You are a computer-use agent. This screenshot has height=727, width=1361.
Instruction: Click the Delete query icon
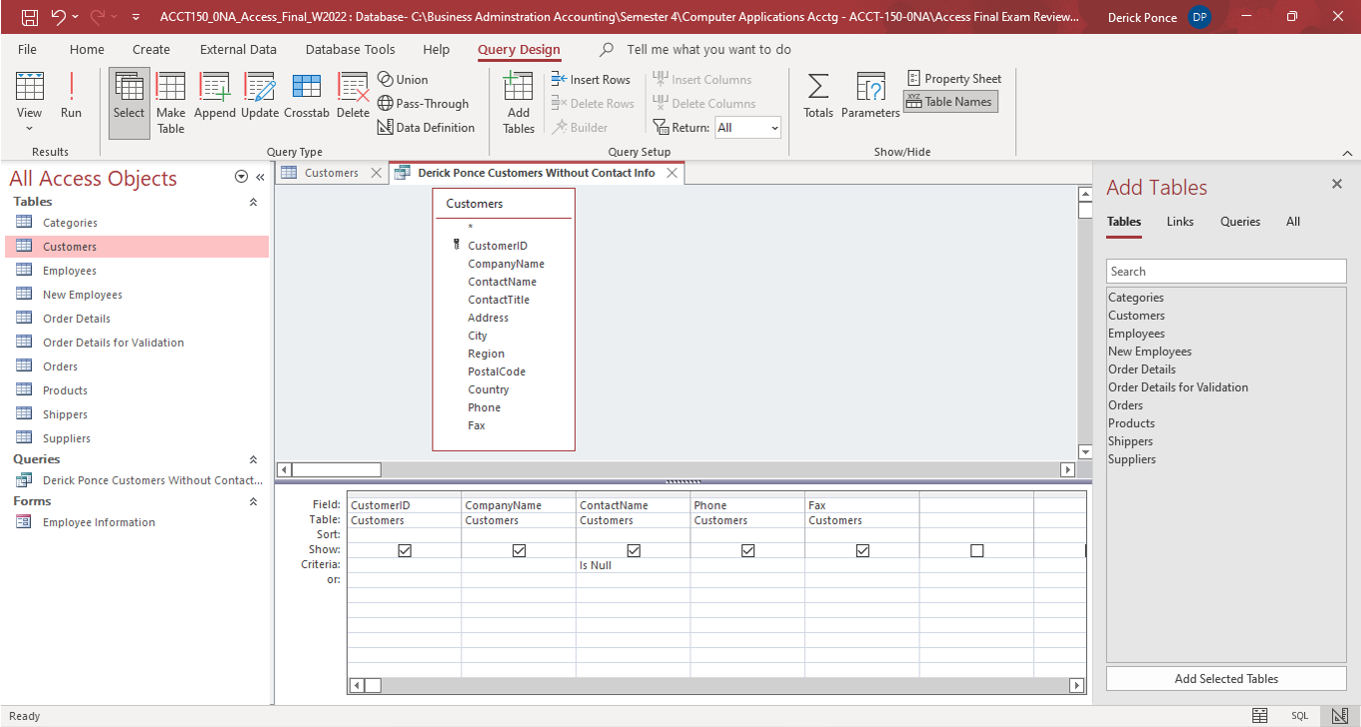[353, 96]
